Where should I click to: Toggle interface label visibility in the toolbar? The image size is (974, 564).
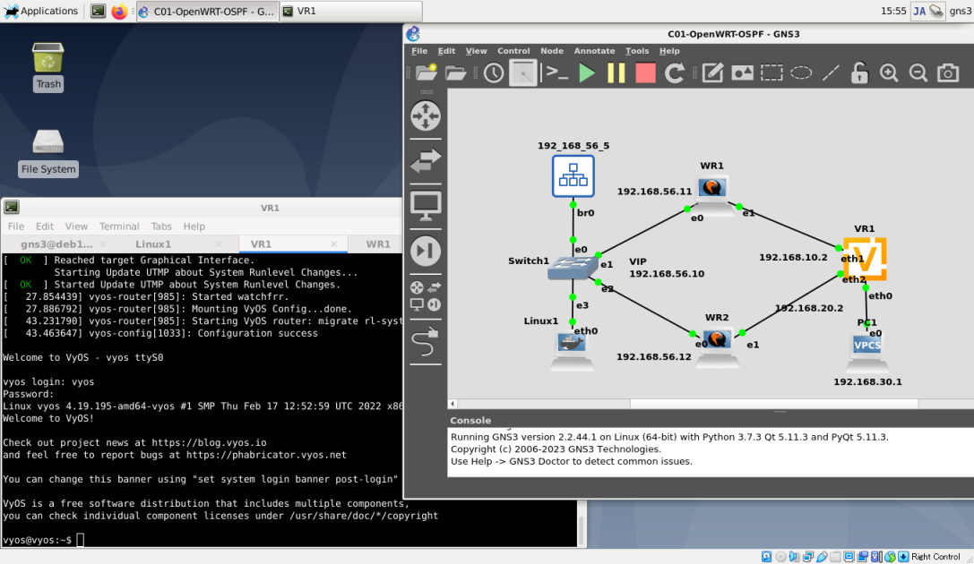[x=523, y=73]
